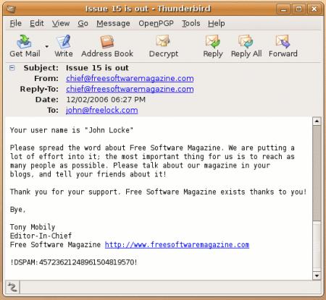The width and height of the screenshot is (326, 300).
Task: Click the Thunderbird title bar icon
Action: click(12, 9)
